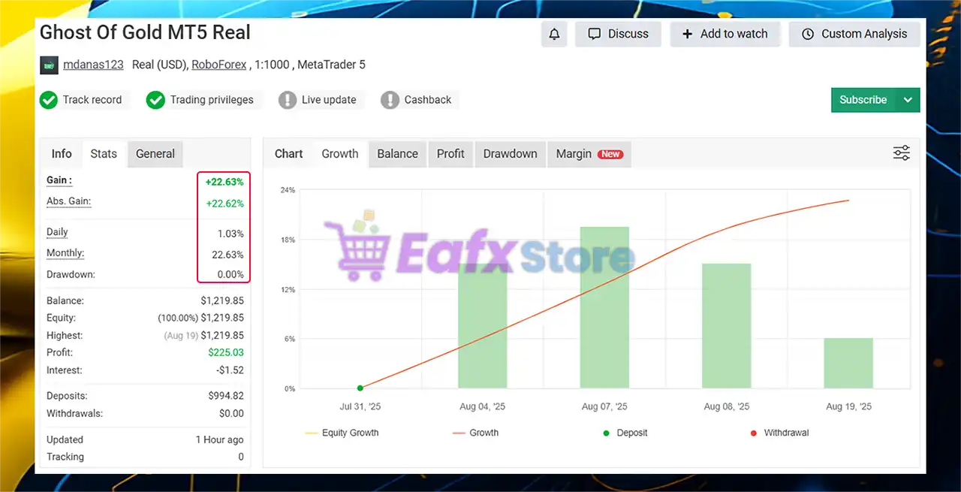Show the Profit chart tab
Screen dimensions: 961x492
[450, 153]
